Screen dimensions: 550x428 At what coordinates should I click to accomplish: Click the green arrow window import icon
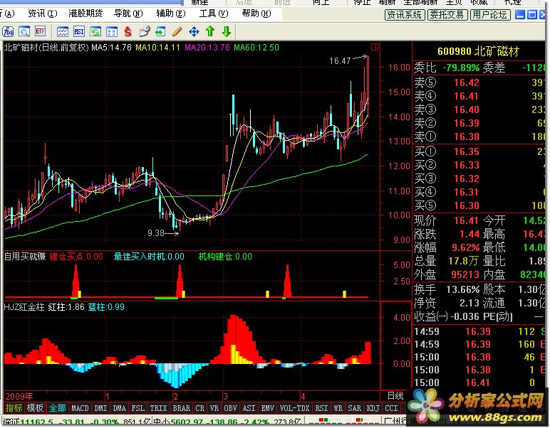[160, 32]
